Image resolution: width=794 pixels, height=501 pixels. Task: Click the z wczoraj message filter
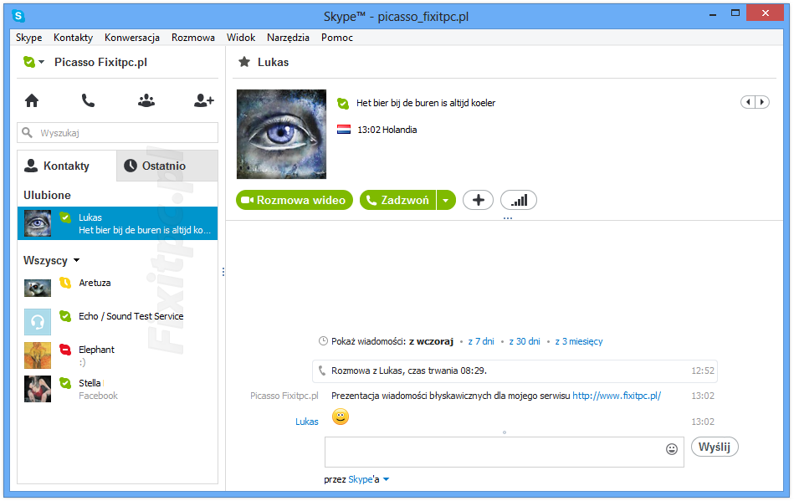pyautogui.click(x=431, y=341)
